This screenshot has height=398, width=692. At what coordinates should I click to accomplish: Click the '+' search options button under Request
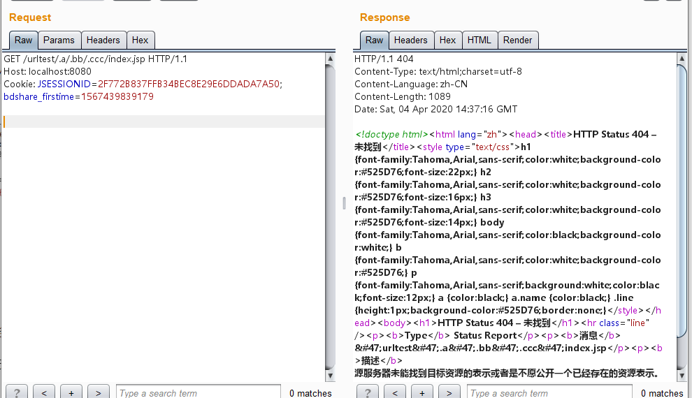coord(71,392)
